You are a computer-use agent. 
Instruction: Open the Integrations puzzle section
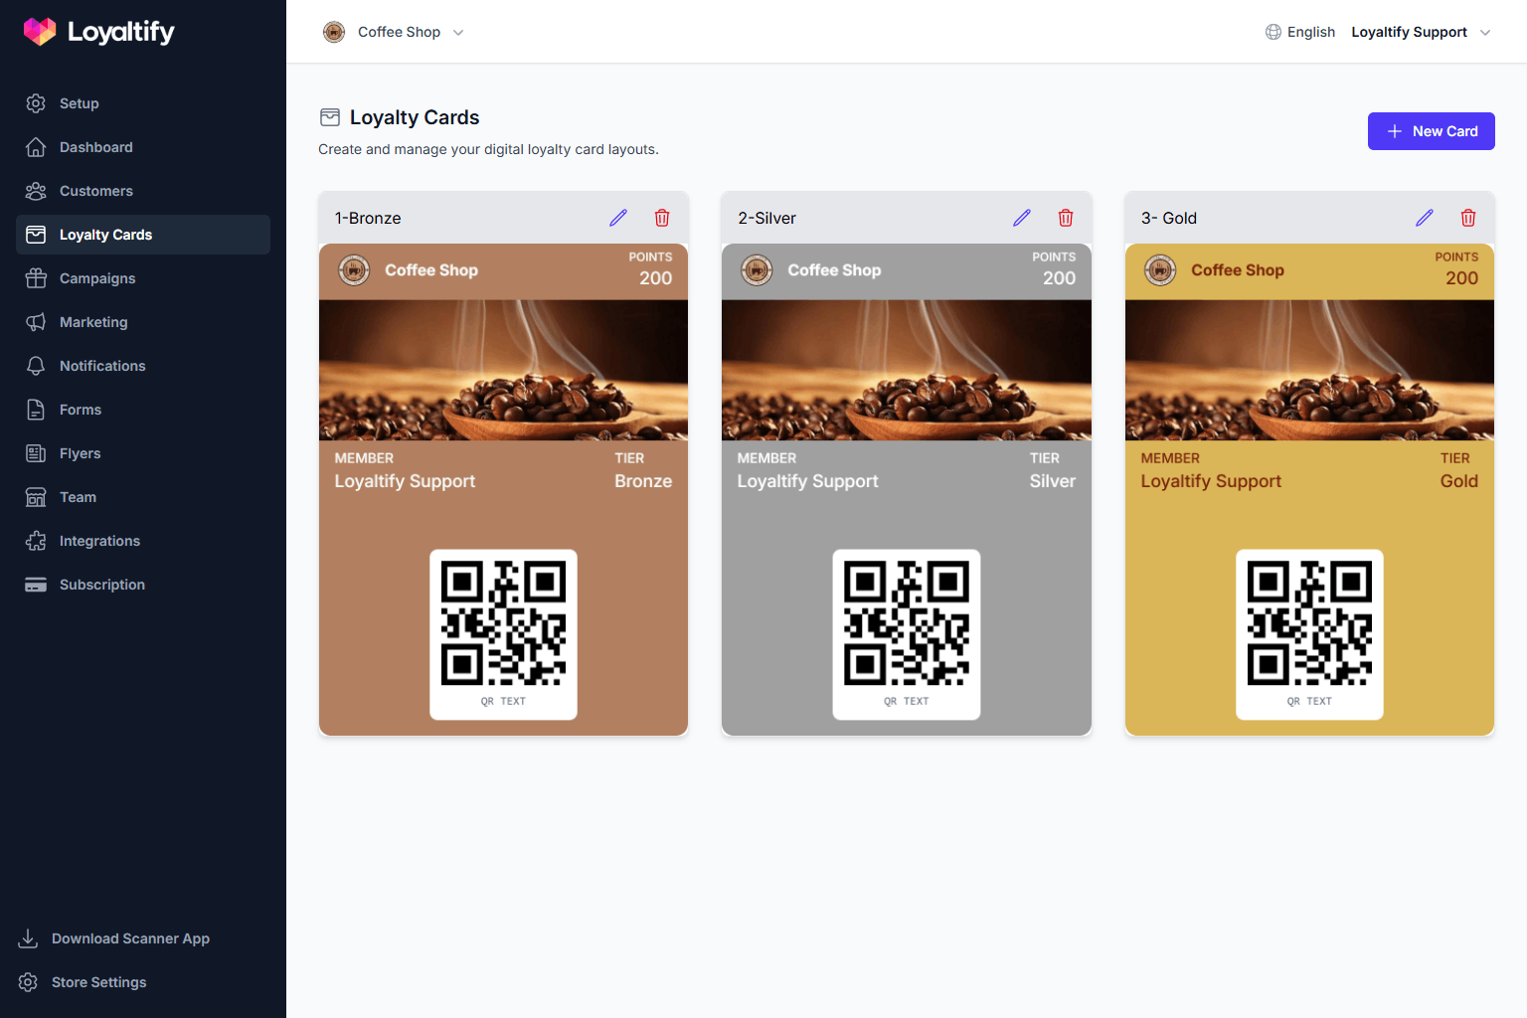[99, 541]
